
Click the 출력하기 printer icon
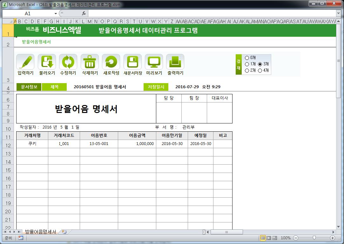click(175, 62)
